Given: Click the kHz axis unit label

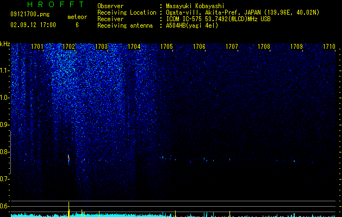Looking at the screenshot, I should (x=5, y=44).
